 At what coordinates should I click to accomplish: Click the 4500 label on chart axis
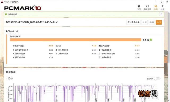point(11,86)
